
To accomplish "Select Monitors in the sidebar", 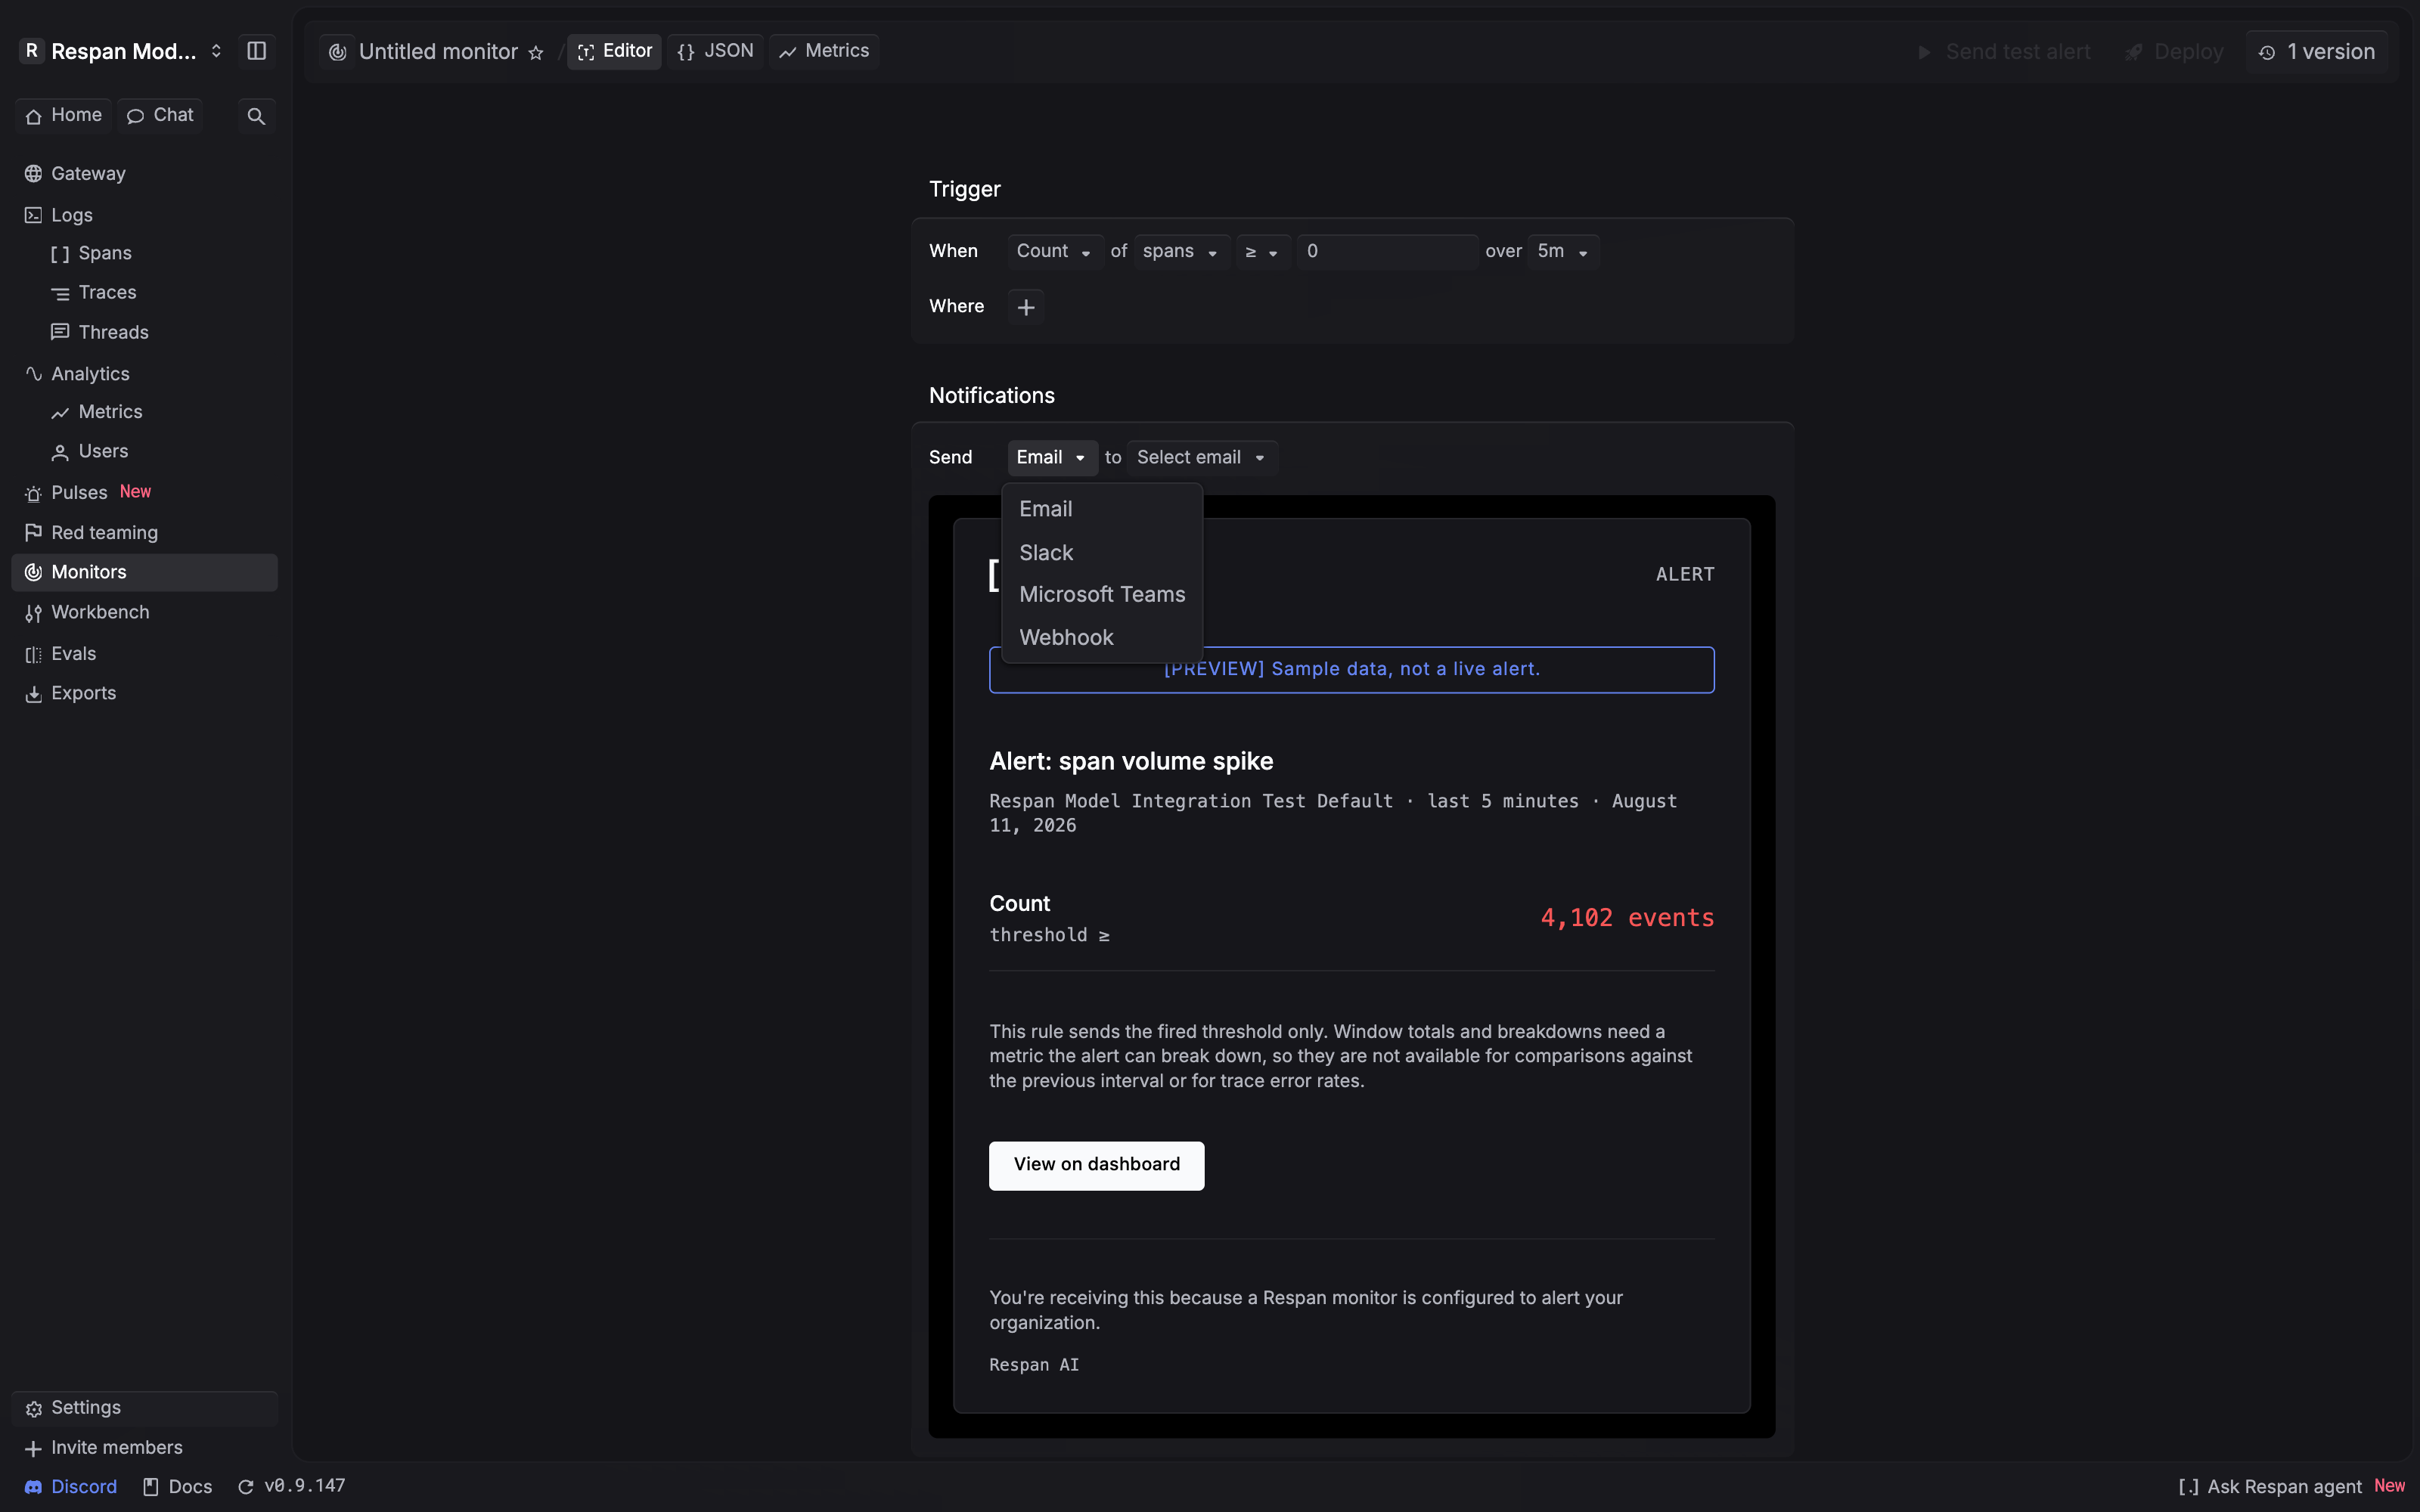I will (x=144, y=572).
